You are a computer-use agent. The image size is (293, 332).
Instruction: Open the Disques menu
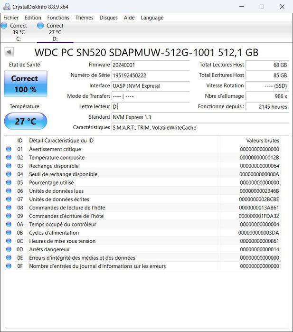(x=108, y=18)
